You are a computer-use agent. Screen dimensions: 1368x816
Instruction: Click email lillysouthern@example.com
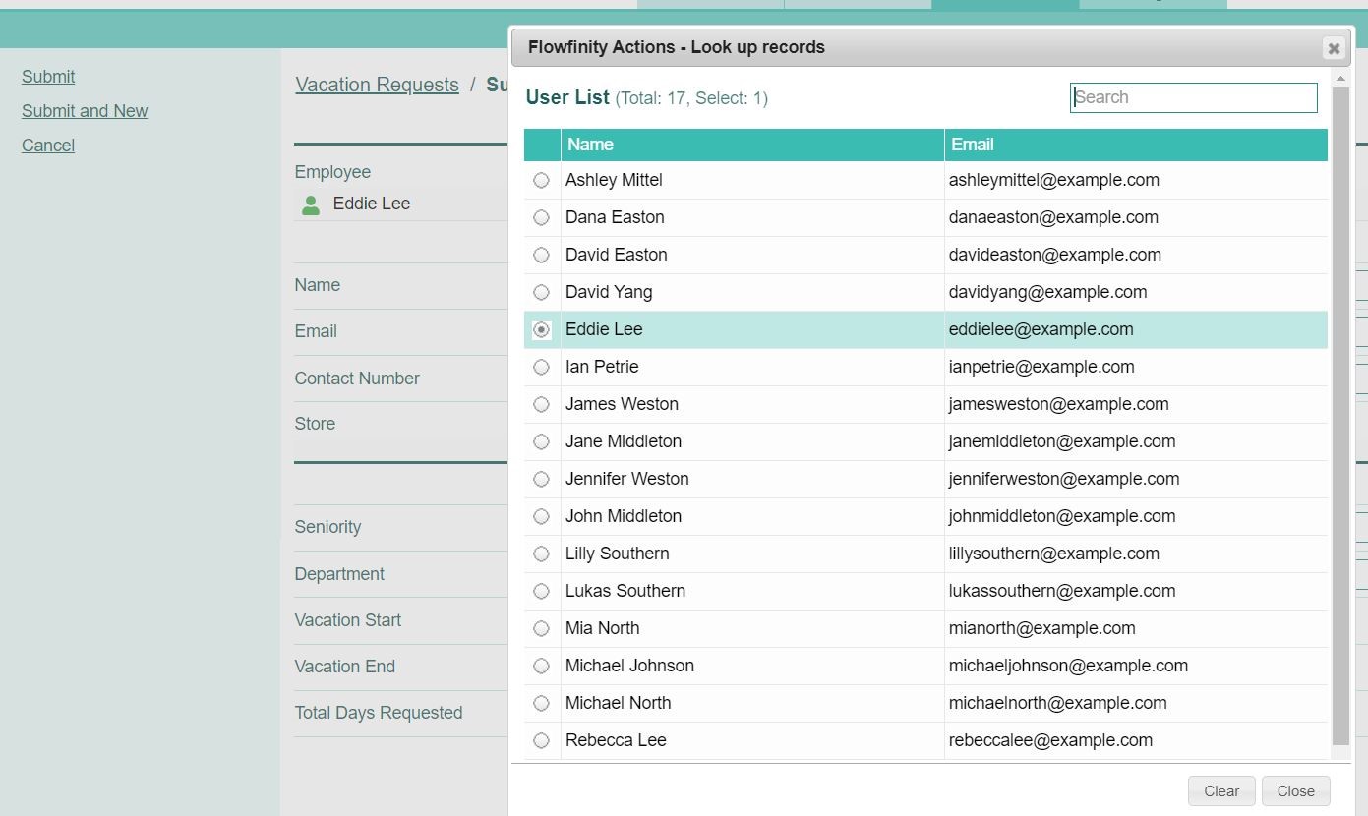[x=1054, y=554]
